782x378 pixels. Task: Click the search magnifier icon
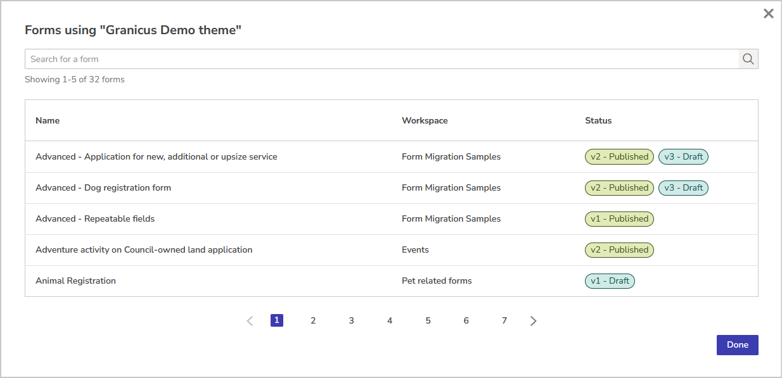pyautogui.click(x=748, y=59)
